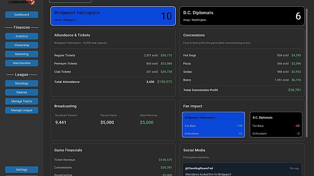314x176 pixels.
Task: View league Standings
Action: [x=22, y=83]
